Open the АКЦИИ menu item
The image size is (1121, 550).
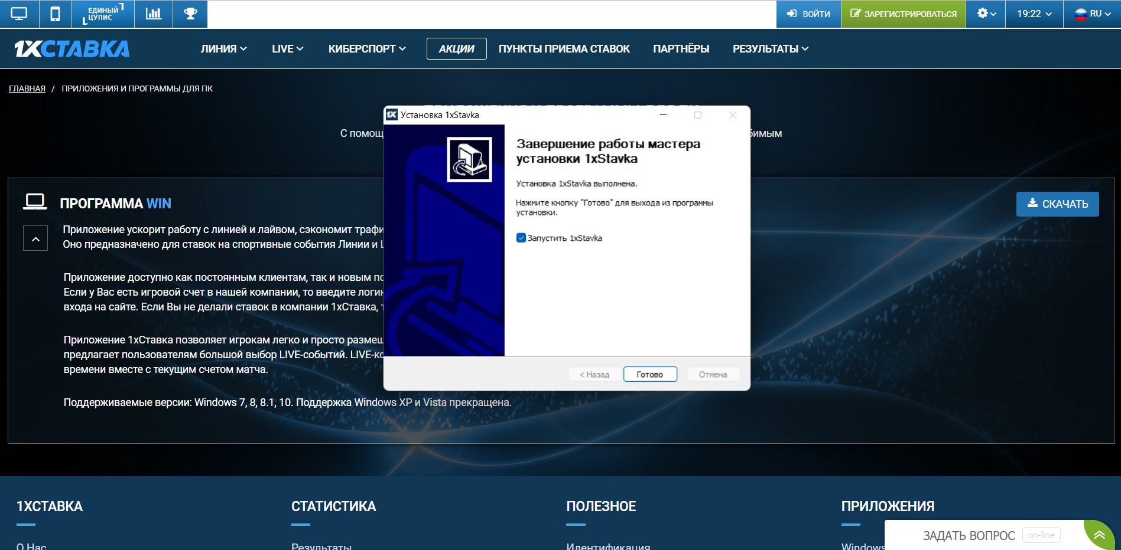(x=457, y=49)
